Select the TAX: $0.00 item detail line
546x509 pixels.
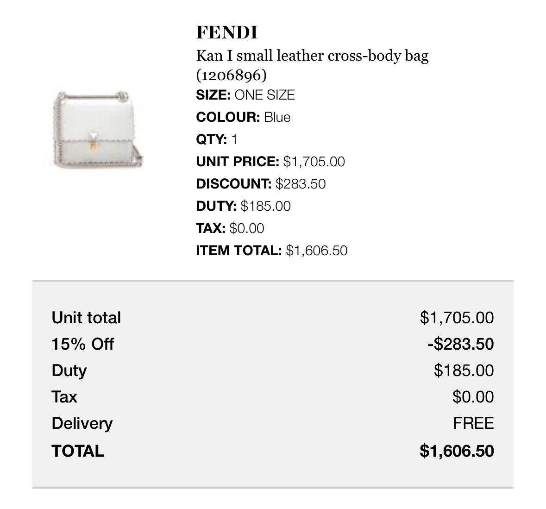pyautogui.click(x=230, y=228)
